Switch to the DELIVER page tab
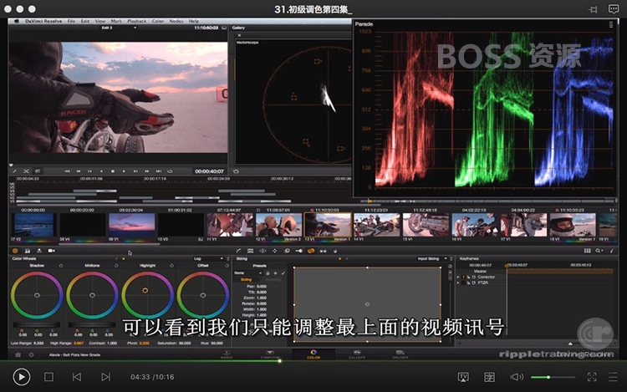This screenshot has width=627, height=392. tap(400, 354)
